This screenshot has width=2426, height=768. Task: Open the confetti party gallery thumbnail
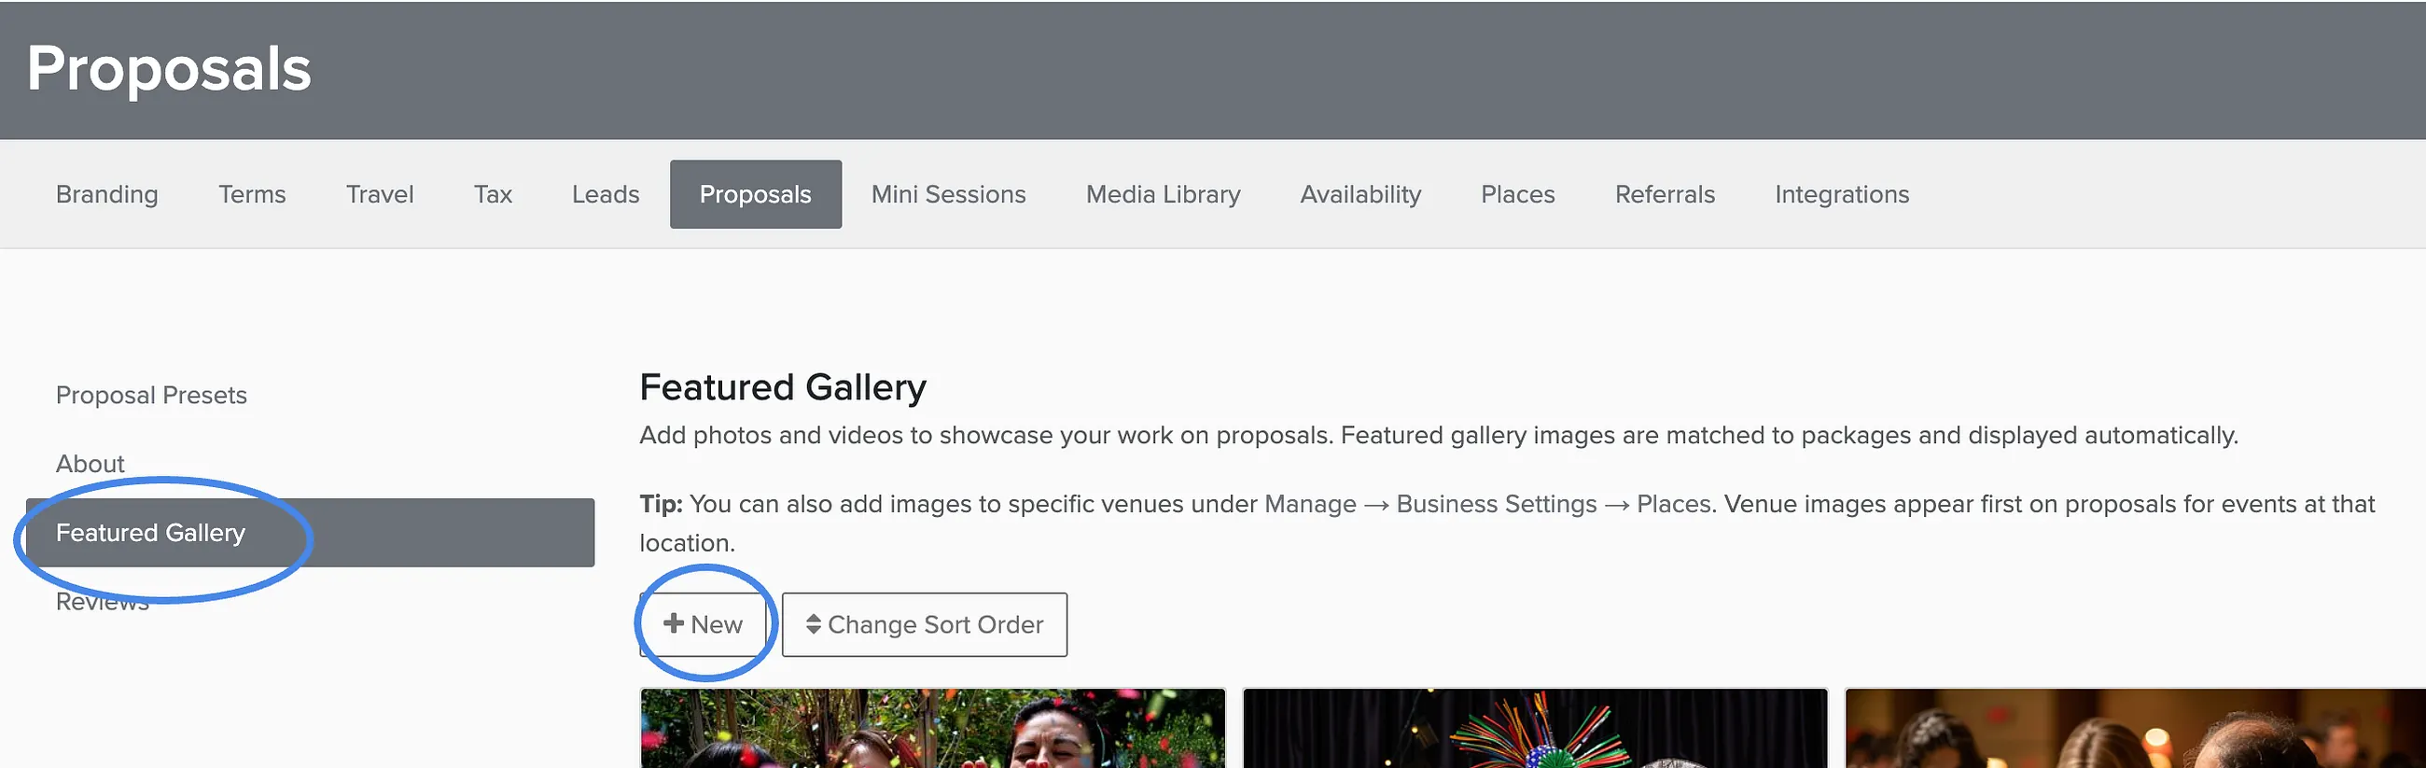(x=932, y=728)
